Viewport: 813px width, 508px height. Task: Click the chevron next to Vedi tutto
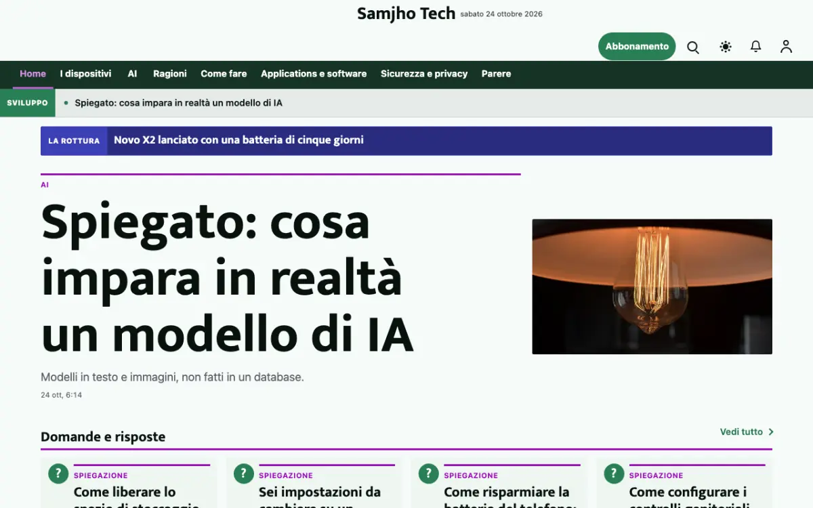(x=771, y=432)
